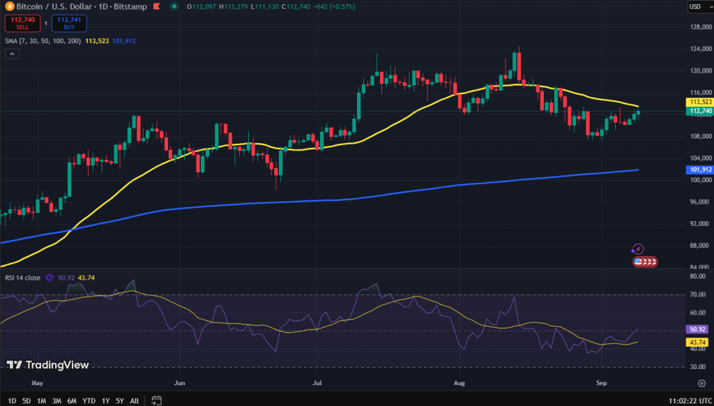Viewport: 714px width, 406px height.
Task: Click the Sep label on time axis
Action: pos(602,383)
